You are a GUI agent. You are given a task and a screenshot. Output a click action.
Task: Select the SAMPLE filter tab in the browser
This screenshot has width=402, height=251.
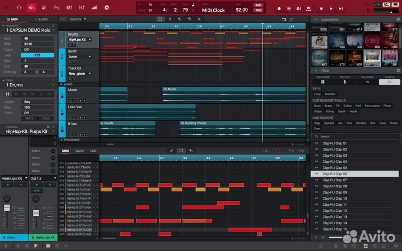click(390, 81)
